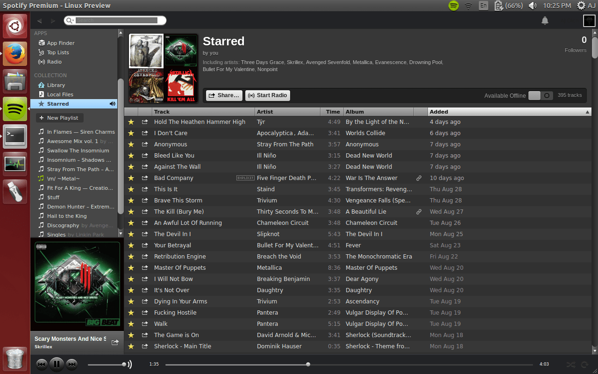Open the Terminal from the launcher
Image resolution: width=598 pixels, height=374 pixels.
[15, 136]
